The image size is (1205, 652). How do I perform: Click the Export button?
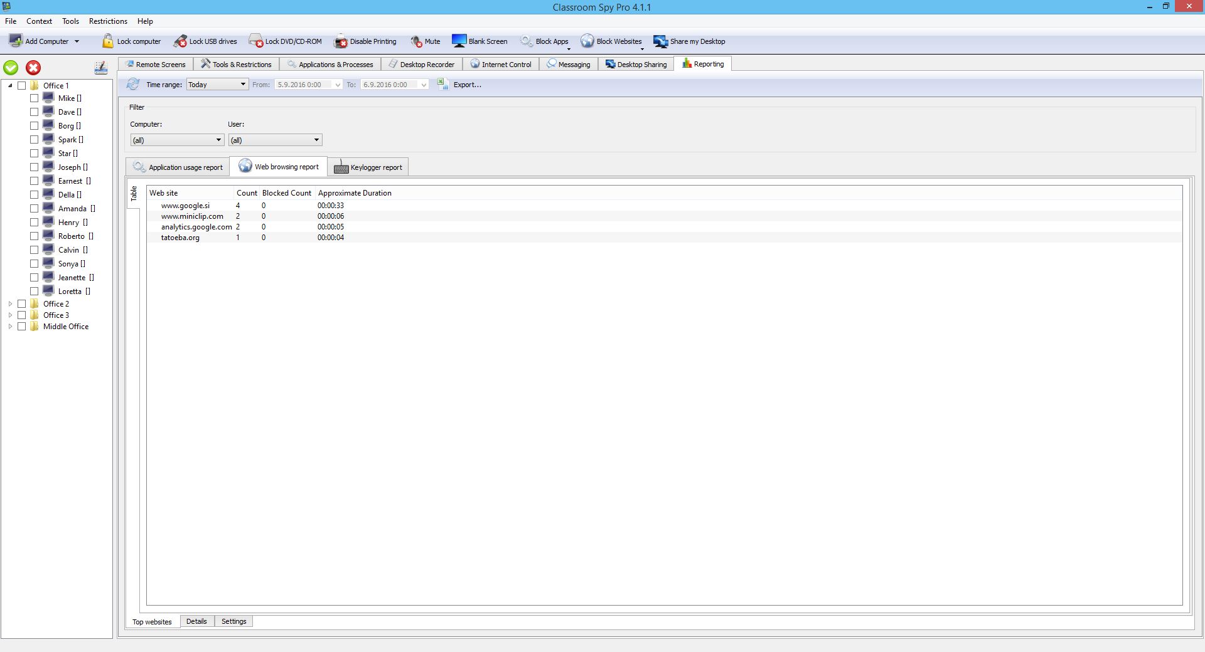466,85
